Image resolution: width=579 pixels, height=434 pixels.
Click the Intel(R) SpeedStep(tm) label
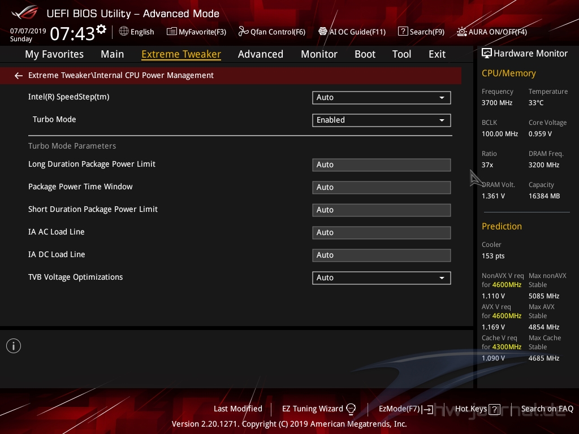point(68,97)
